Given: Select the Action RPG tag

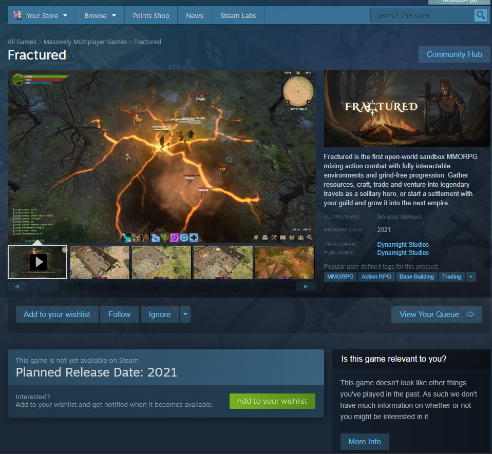Looking at the screenshot, I should click(376, 277).
